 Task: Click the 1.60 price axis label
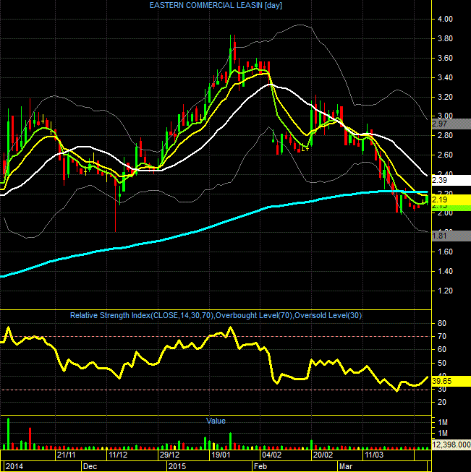(x=445, y=252)
